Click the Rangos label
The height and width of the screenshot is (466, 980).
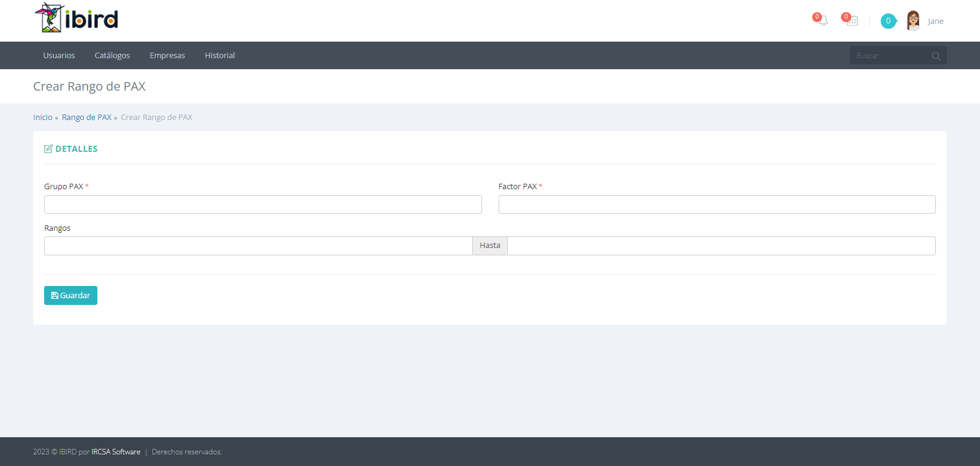coord(57,228)
